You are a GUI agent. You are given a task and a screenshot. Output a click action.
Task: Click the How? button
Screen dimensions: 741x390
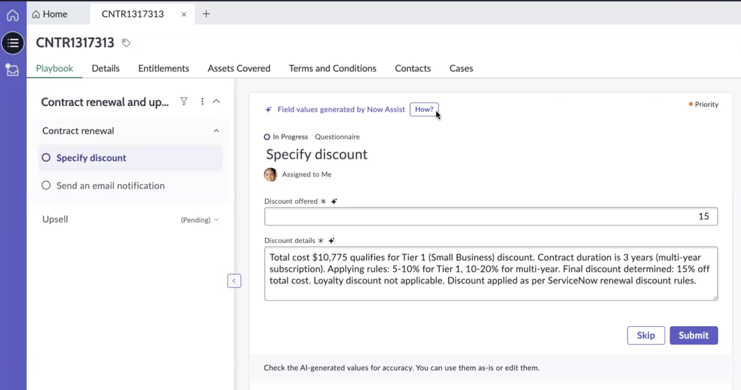click(424, 109)
